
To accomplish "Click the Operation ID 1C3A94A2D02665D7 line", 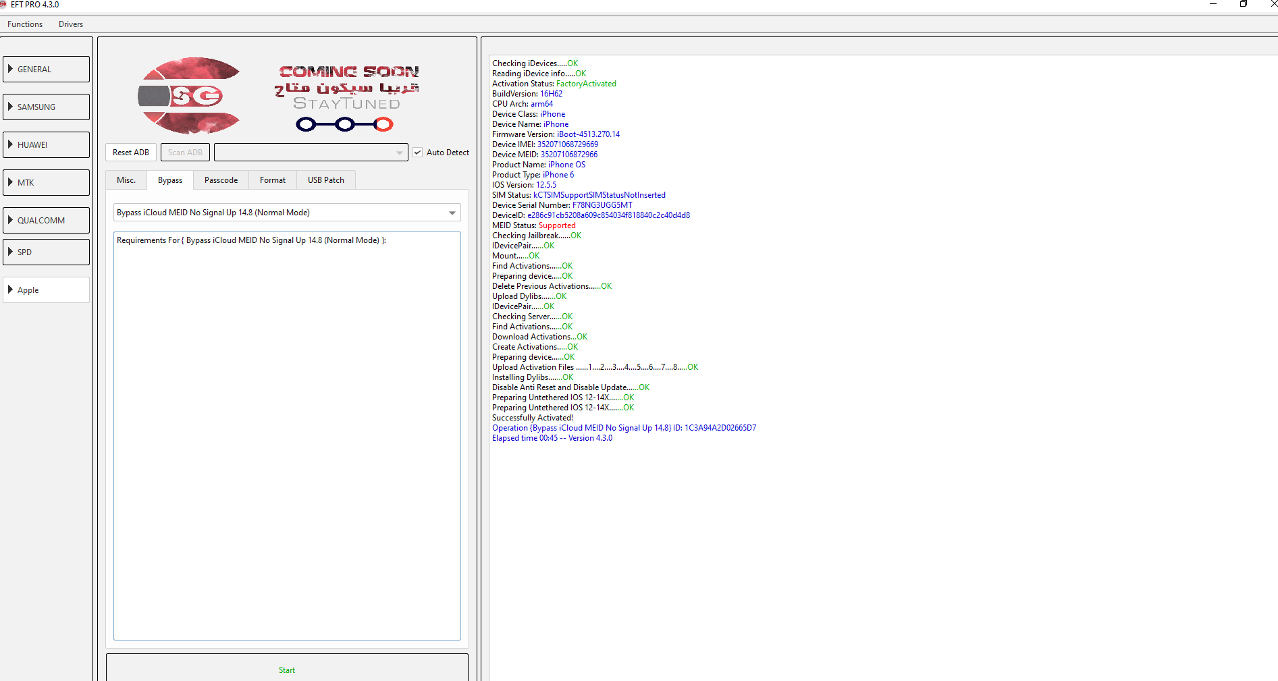I will [624, 428].
